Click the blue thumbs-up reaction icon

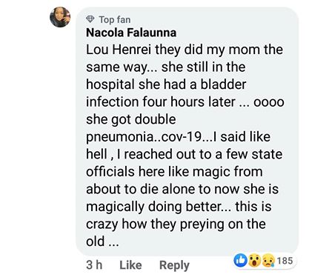pyautogui.click(x=241, y=260)
